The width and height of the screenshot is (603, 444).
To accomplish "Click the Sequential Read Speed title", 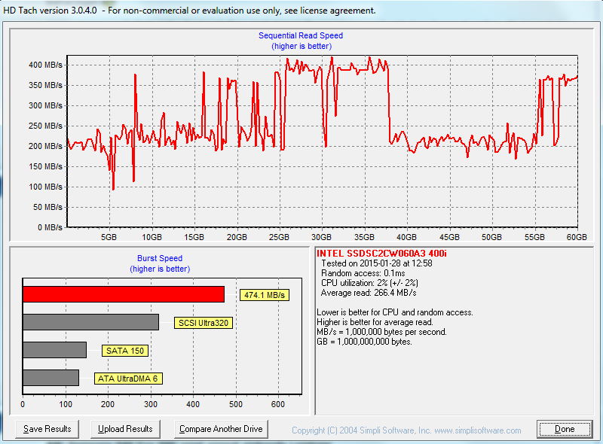I will pyautogui.click(x=301, y=35).
